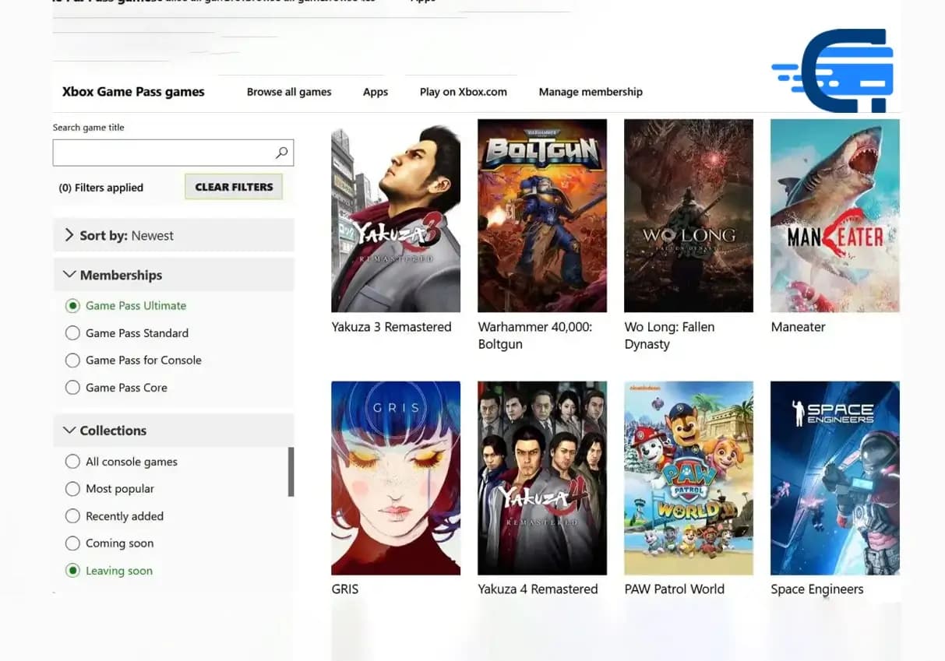This screenshot has width=945, height=661.
Task: Open the Yakuza 3 Remastered game thumbnail
Action: click(x=396, y=215)
